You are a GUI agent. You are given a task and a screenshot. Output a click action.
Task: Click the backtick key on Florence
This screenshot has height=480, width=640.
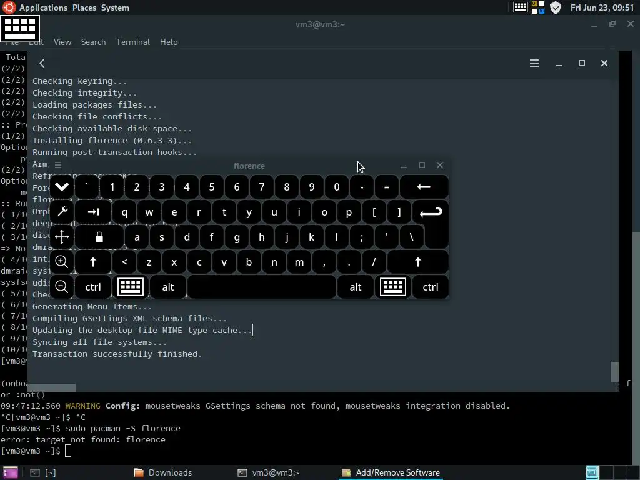87,187
